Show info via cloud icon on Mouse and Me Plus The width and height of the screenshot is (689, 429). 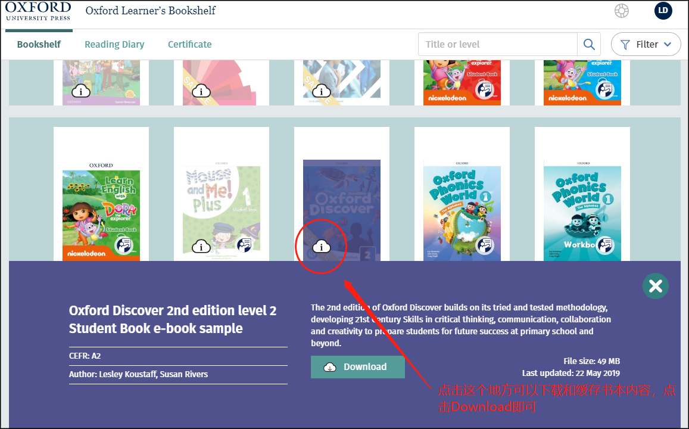(201, 247)
